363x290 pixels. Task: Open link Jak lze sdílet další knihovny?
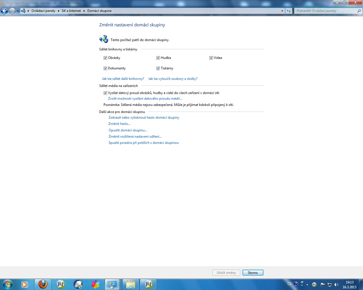(x=123, y=79)
